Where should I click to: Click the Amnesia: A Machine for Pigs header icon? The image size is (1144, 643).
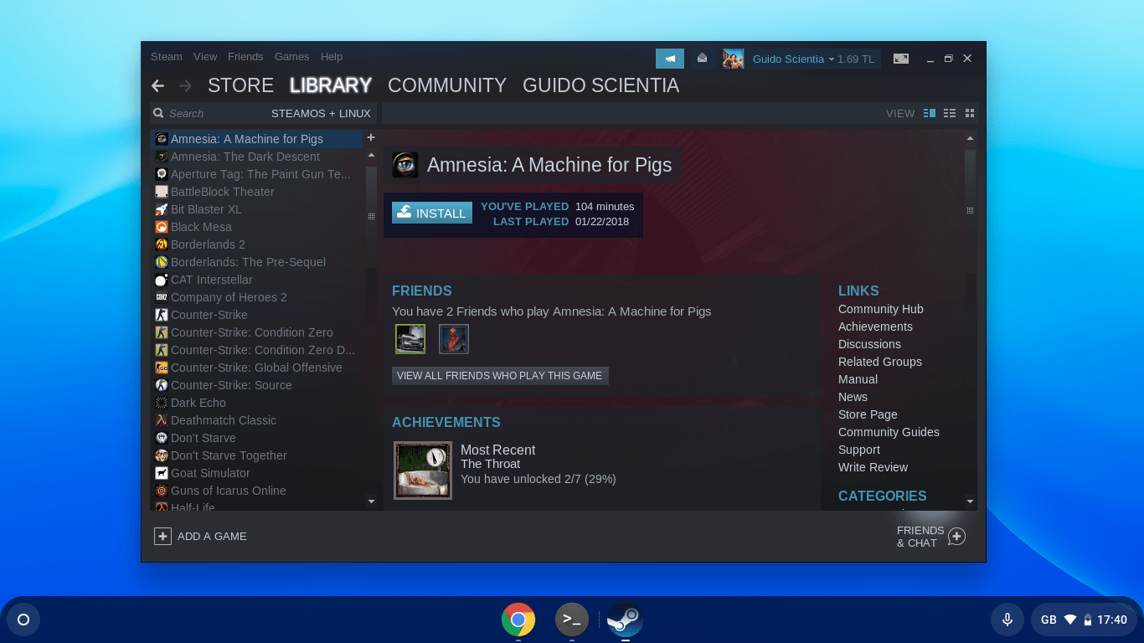coord(405,165)
